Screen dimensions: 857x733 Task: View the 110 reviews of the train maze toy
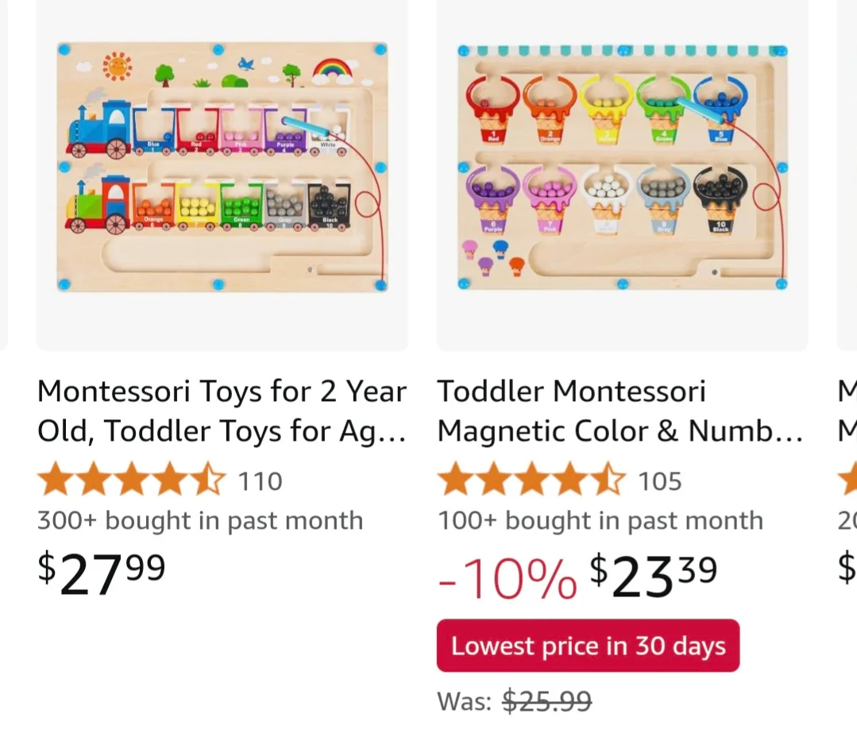[259, 480]
